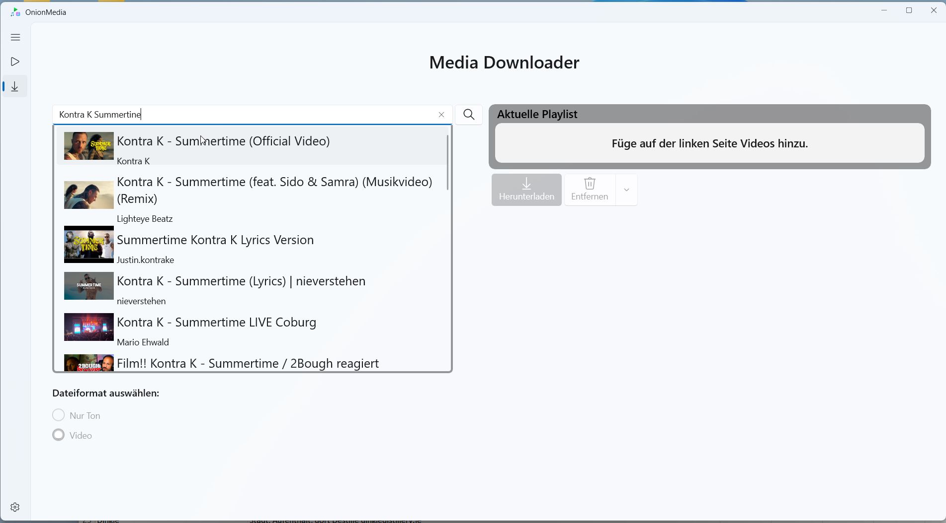
Task: Click the Lighteye Beatz channel name
Action: [145, 219]
